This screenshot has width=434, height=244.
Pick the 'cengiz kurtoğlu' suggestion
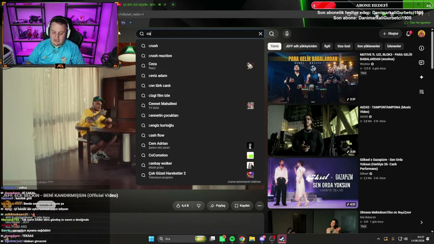[200, 125]
